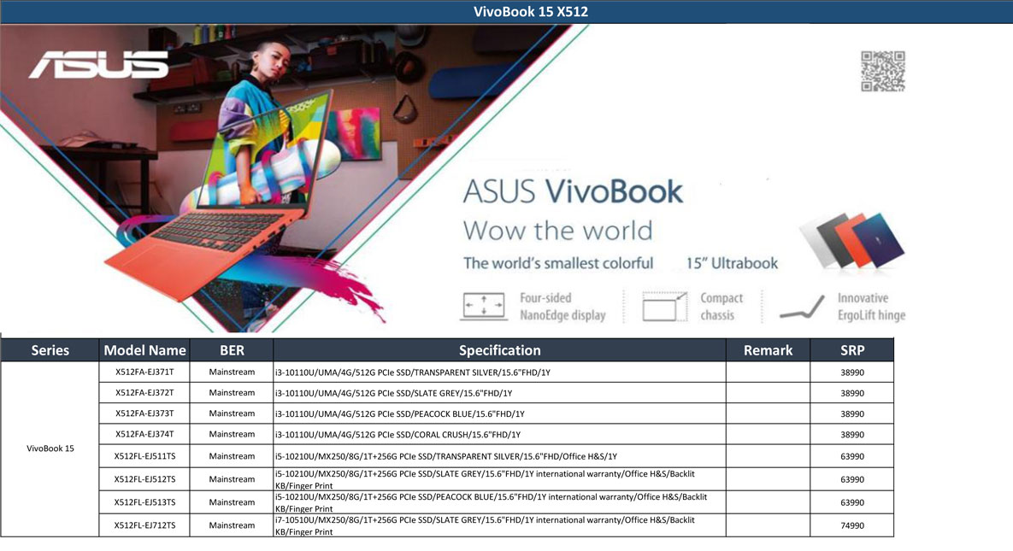This screenshot has width=1013, height=551.
Task: Click Mainstream in the X512FL-EJ712TS row
Action: (x=232, y=525)
